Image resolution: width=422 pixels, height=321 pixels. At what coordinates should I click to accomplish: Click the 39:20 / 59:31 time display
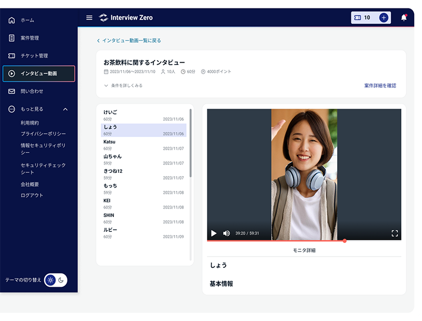coord(247,234)
